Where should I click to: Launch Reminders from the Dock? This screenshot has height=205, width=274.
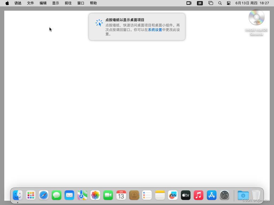(147, 195)
